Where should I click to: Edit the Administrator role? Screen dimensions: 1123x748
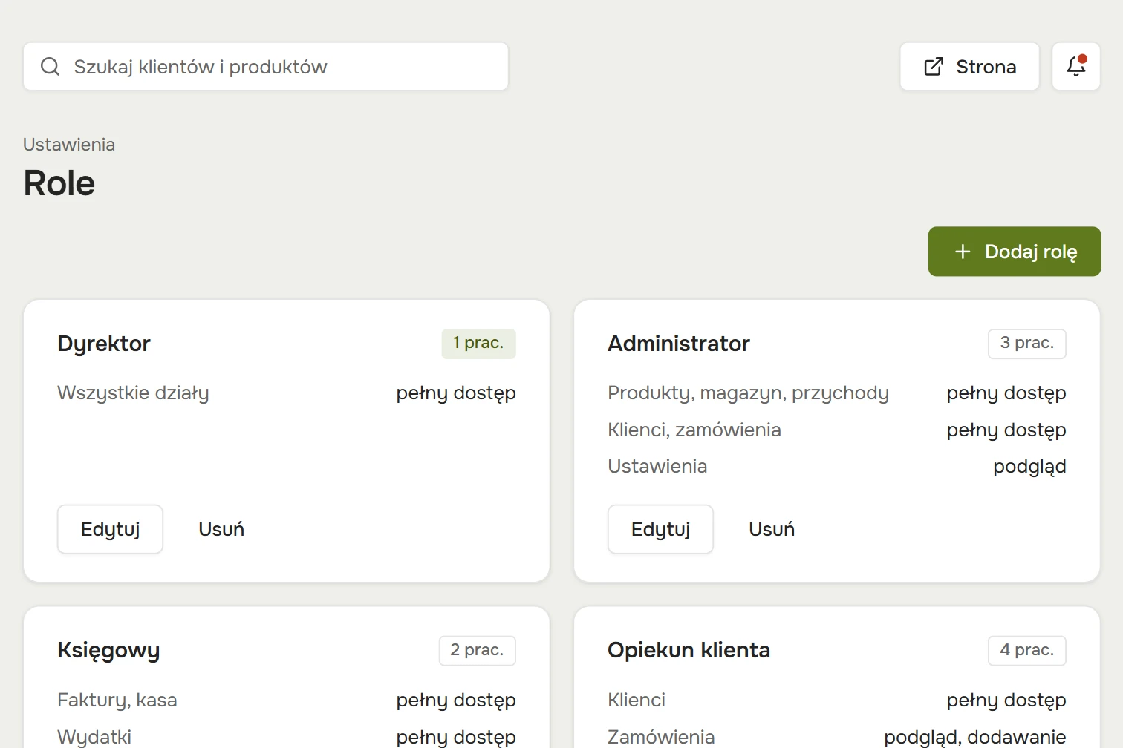[x=660, y=529]
